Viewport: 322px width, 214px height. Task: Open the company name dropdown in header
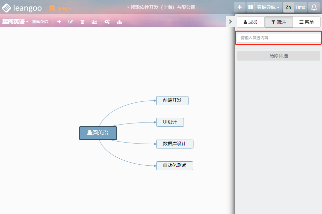coord(161,7)
